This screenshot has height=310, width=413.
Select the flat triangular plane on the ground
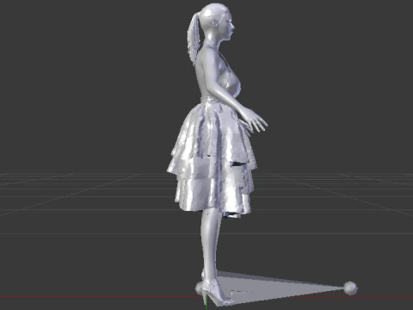coord(275,287)
